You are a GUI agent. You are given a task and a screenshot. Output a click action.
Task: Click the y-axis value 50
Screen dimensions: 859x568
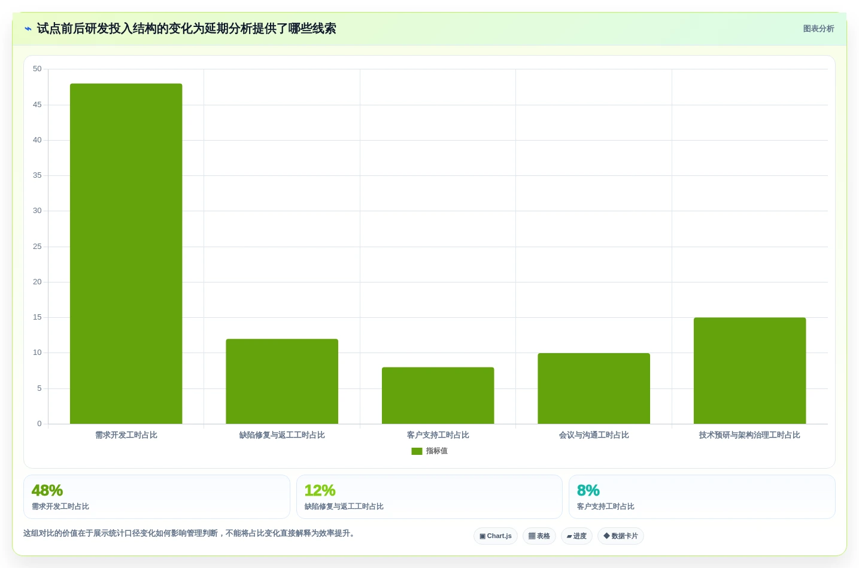point(37,69)
